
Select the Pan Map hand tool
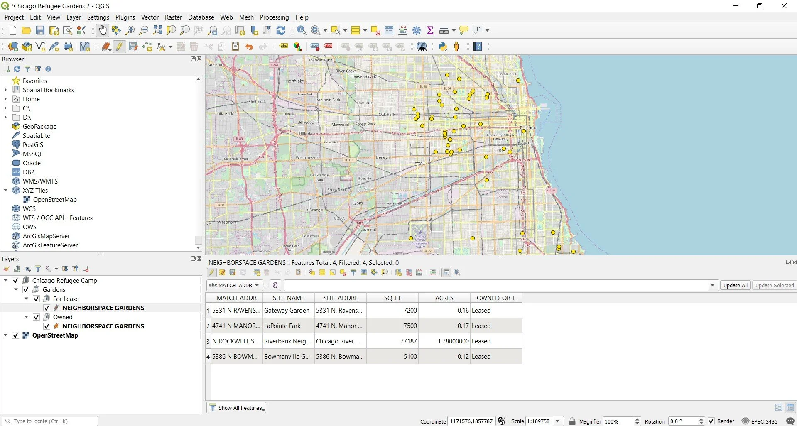tap(102, 30)
